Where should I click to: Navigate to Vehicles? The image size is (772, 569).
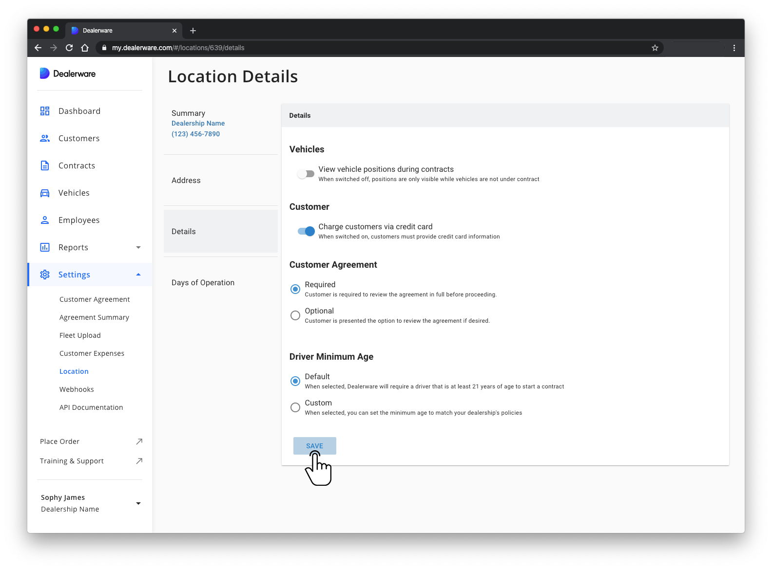[x=74, y=193]
